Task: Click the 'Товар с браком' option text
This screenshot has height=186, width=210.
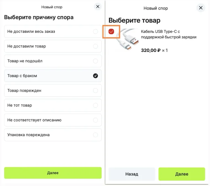Action: (x=22, y=76)
